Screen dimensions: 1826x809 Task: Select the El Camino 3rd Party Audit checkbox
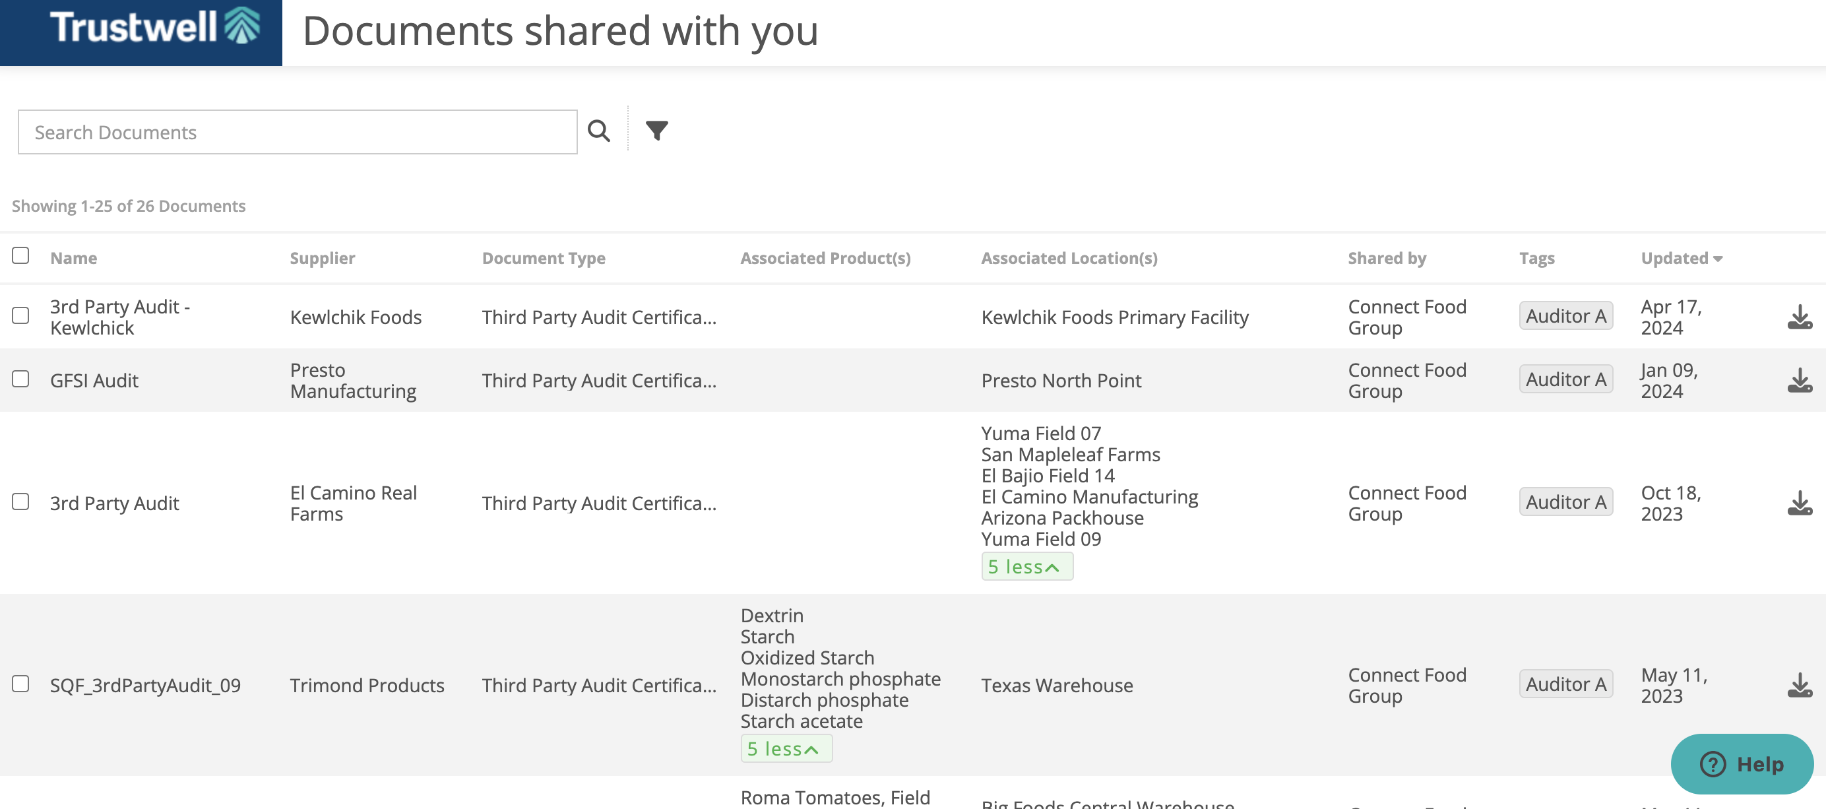tap(20, 502)
